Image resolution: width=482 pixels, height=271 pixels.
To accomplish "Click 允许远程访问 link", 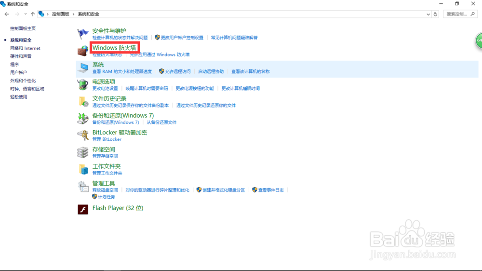I will tap(178, 71).
